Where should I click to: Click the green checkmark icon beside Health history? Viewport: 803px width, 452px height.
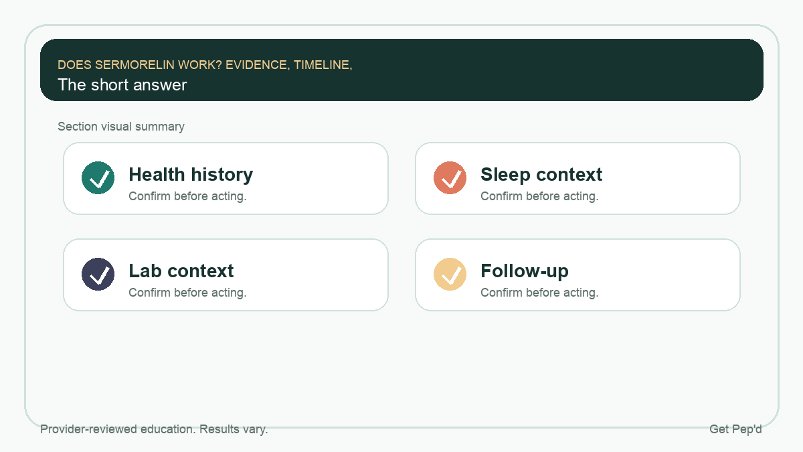(x=98, y=178)
